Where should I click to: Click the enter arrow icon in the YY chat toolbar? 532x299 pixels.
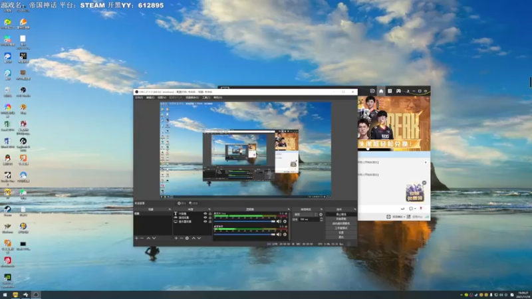click(x=403, y=209)
